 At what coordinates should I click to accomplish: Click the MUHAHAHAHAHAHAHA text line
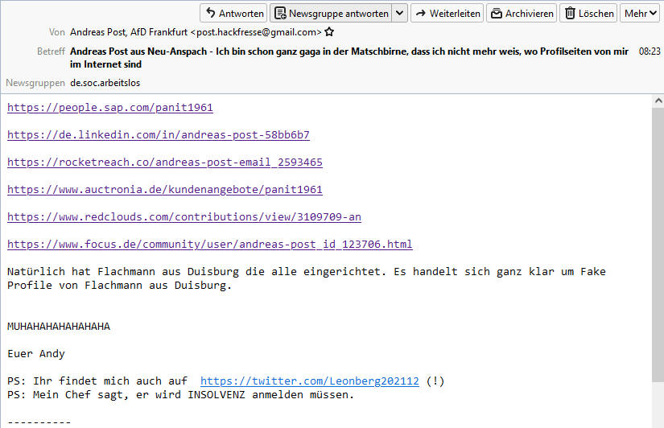click(x=59, y=327)
